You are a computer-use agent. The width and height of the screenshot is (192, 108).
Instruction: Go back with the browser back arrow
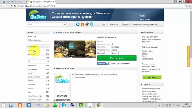[2, 6]
